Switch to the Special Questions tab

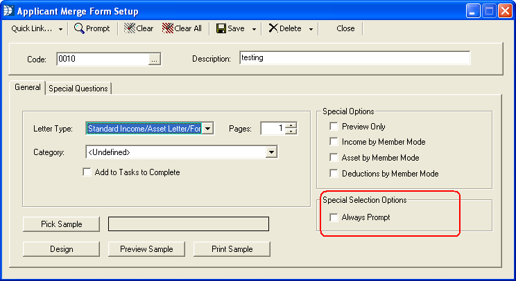(78, 89)
